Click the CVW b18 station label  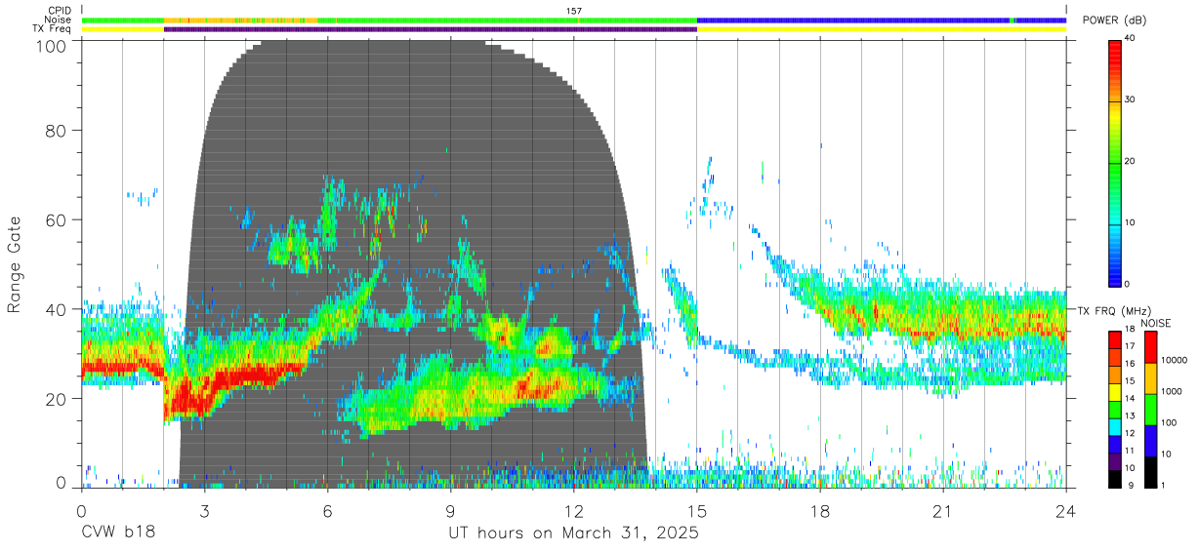point(118,533)
